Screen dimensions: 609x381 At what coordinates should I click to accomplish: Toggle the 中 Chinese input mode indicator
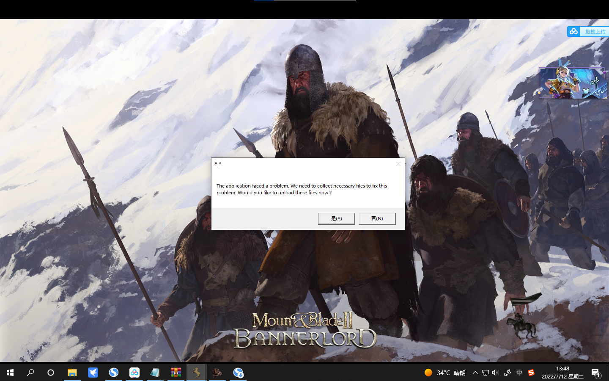519,373
